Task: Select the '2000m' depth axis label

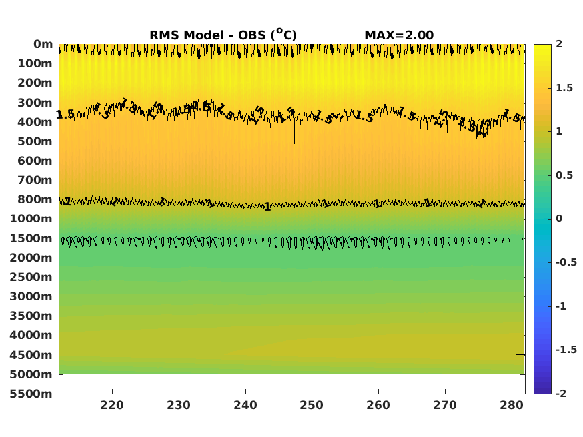Action: point(31,258)
